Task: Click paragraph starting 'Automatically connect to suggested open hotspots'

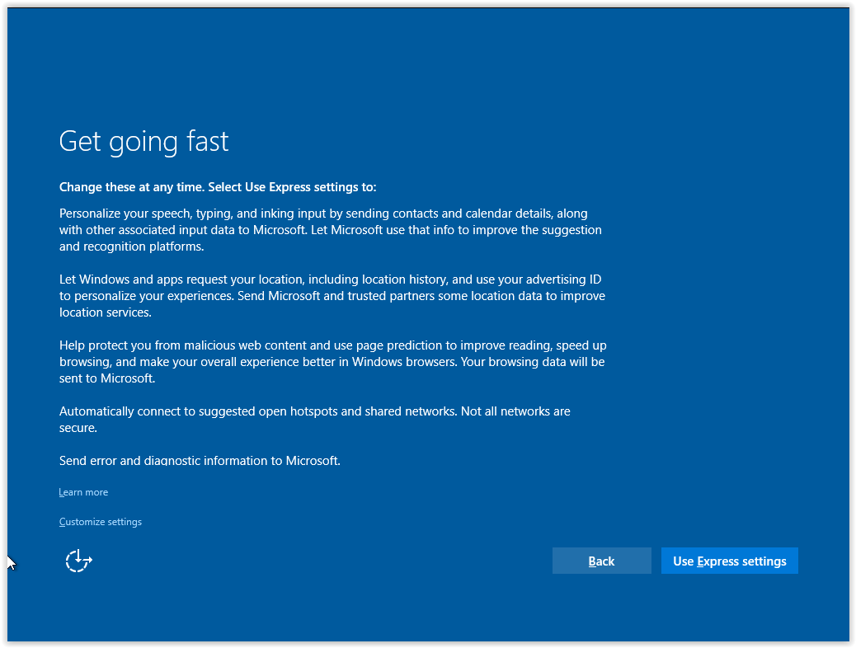Action: tap(314, 420)
